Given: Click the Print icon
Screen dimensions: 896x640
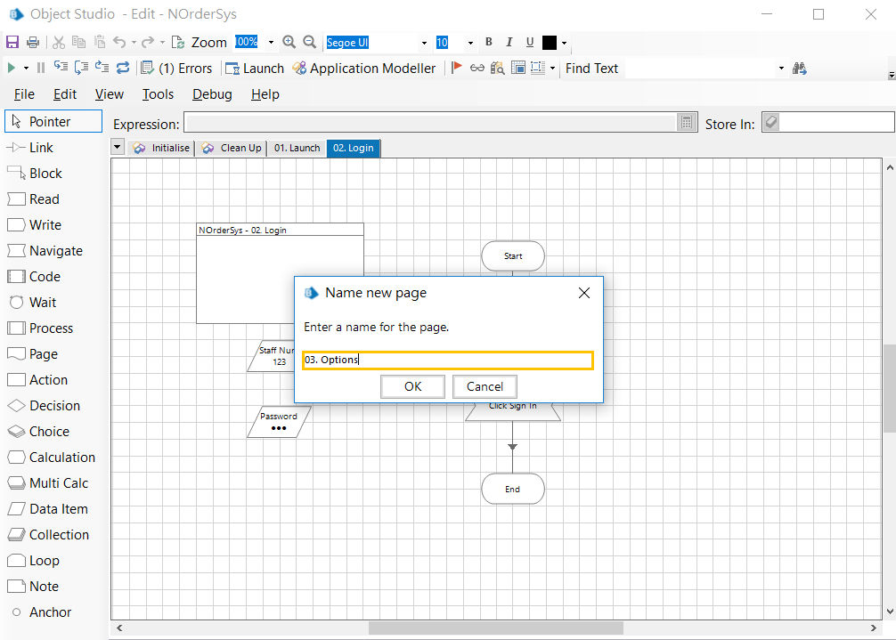Looking at the screenshot, I should 33,42.
